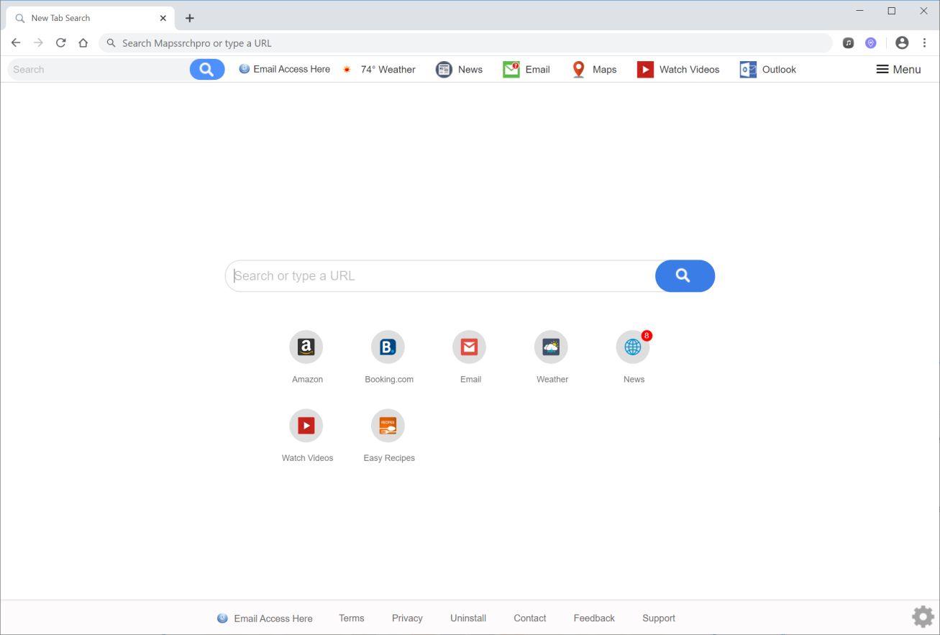Open the Amazon shortcut icon

click(306, 347)
